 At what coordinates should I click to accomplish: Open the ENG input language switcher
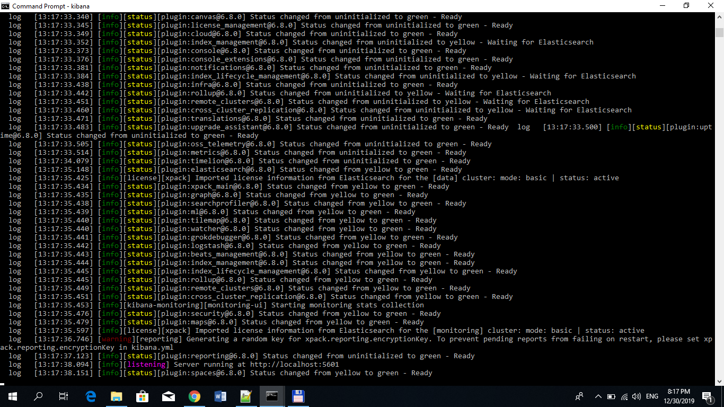click(652, 396)
